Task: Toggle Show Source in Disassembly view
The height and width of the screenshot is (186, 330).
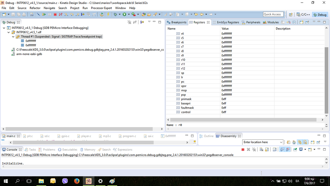Action: click(x=305, y=142)
